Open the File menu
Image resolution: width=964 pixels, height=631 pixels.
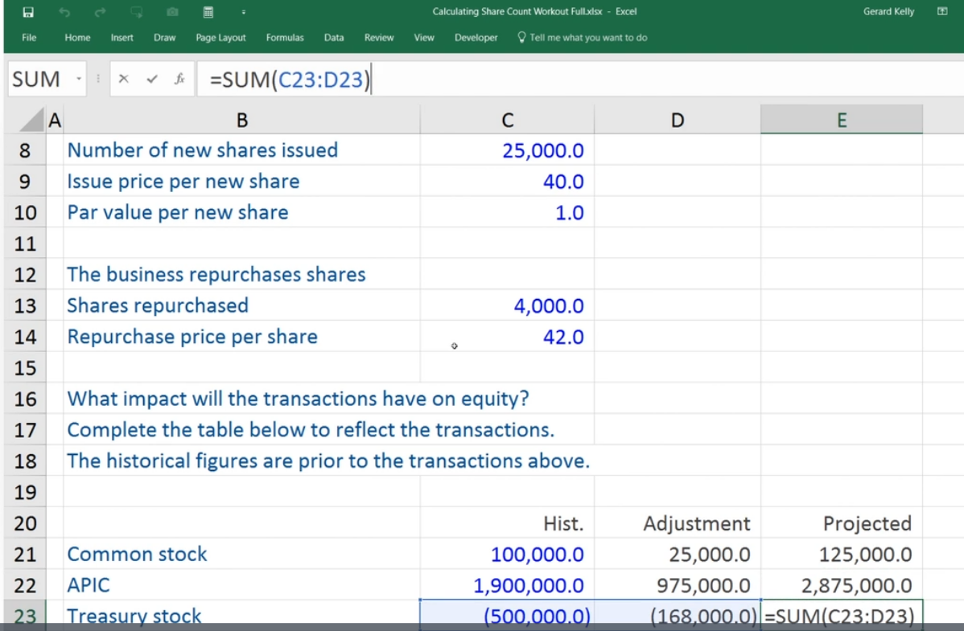point(29,38)
